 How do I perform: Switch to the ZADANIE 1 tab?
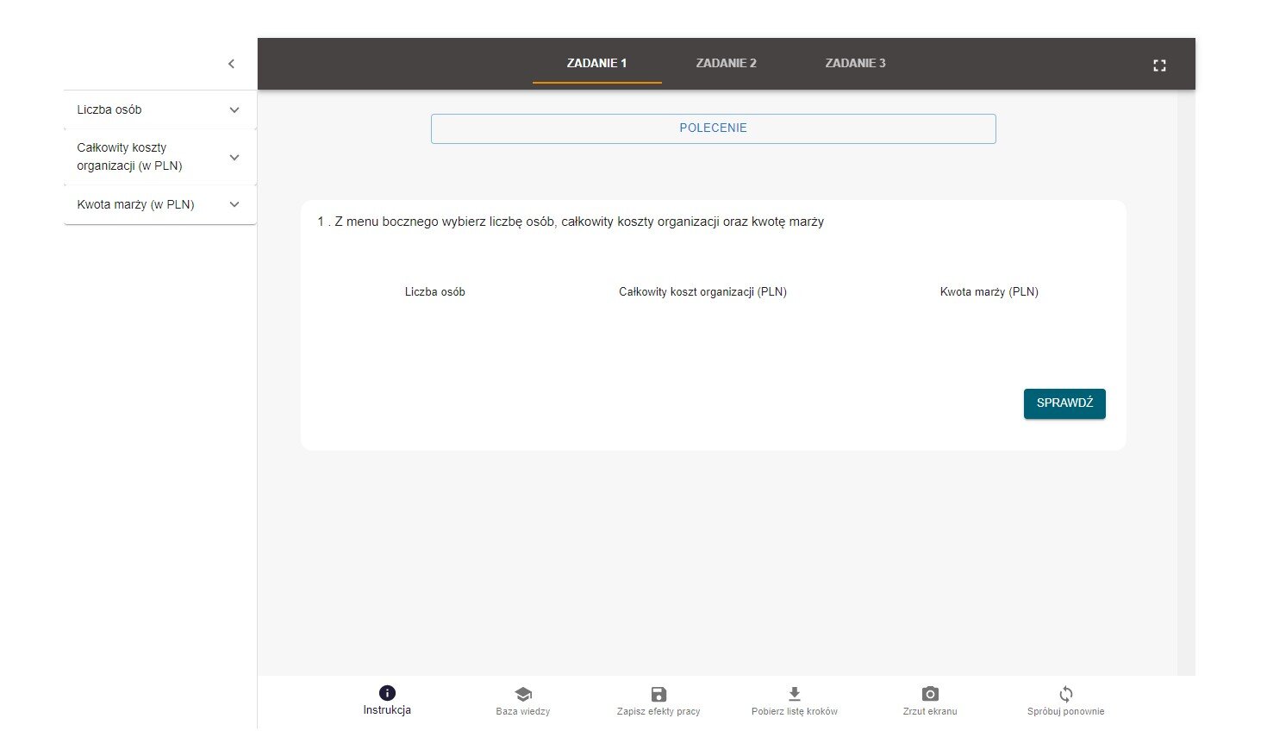click(x=596, y=63)
